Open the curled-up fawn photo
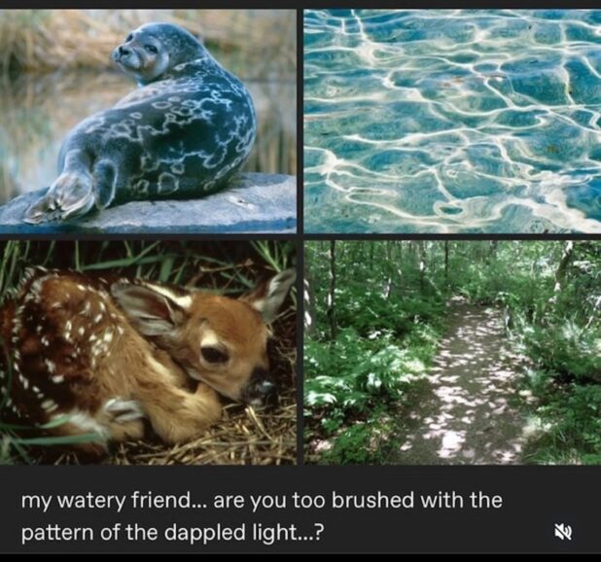 click(x=148, y=352)
